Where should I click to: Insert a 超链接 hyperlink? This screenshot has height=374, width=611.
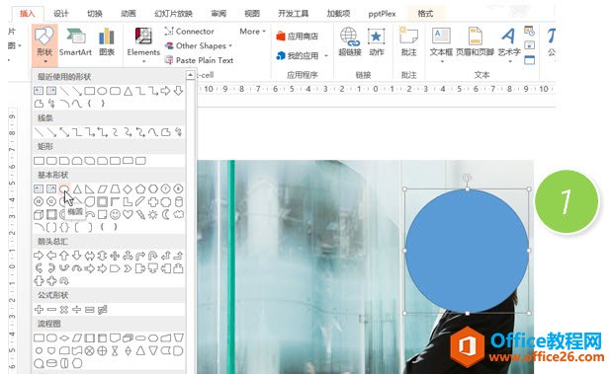pos(350,42)
